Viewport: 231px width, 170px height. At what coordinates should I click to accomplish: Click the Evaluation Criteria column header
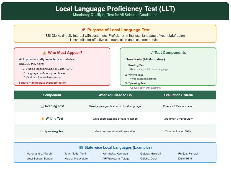178,95
